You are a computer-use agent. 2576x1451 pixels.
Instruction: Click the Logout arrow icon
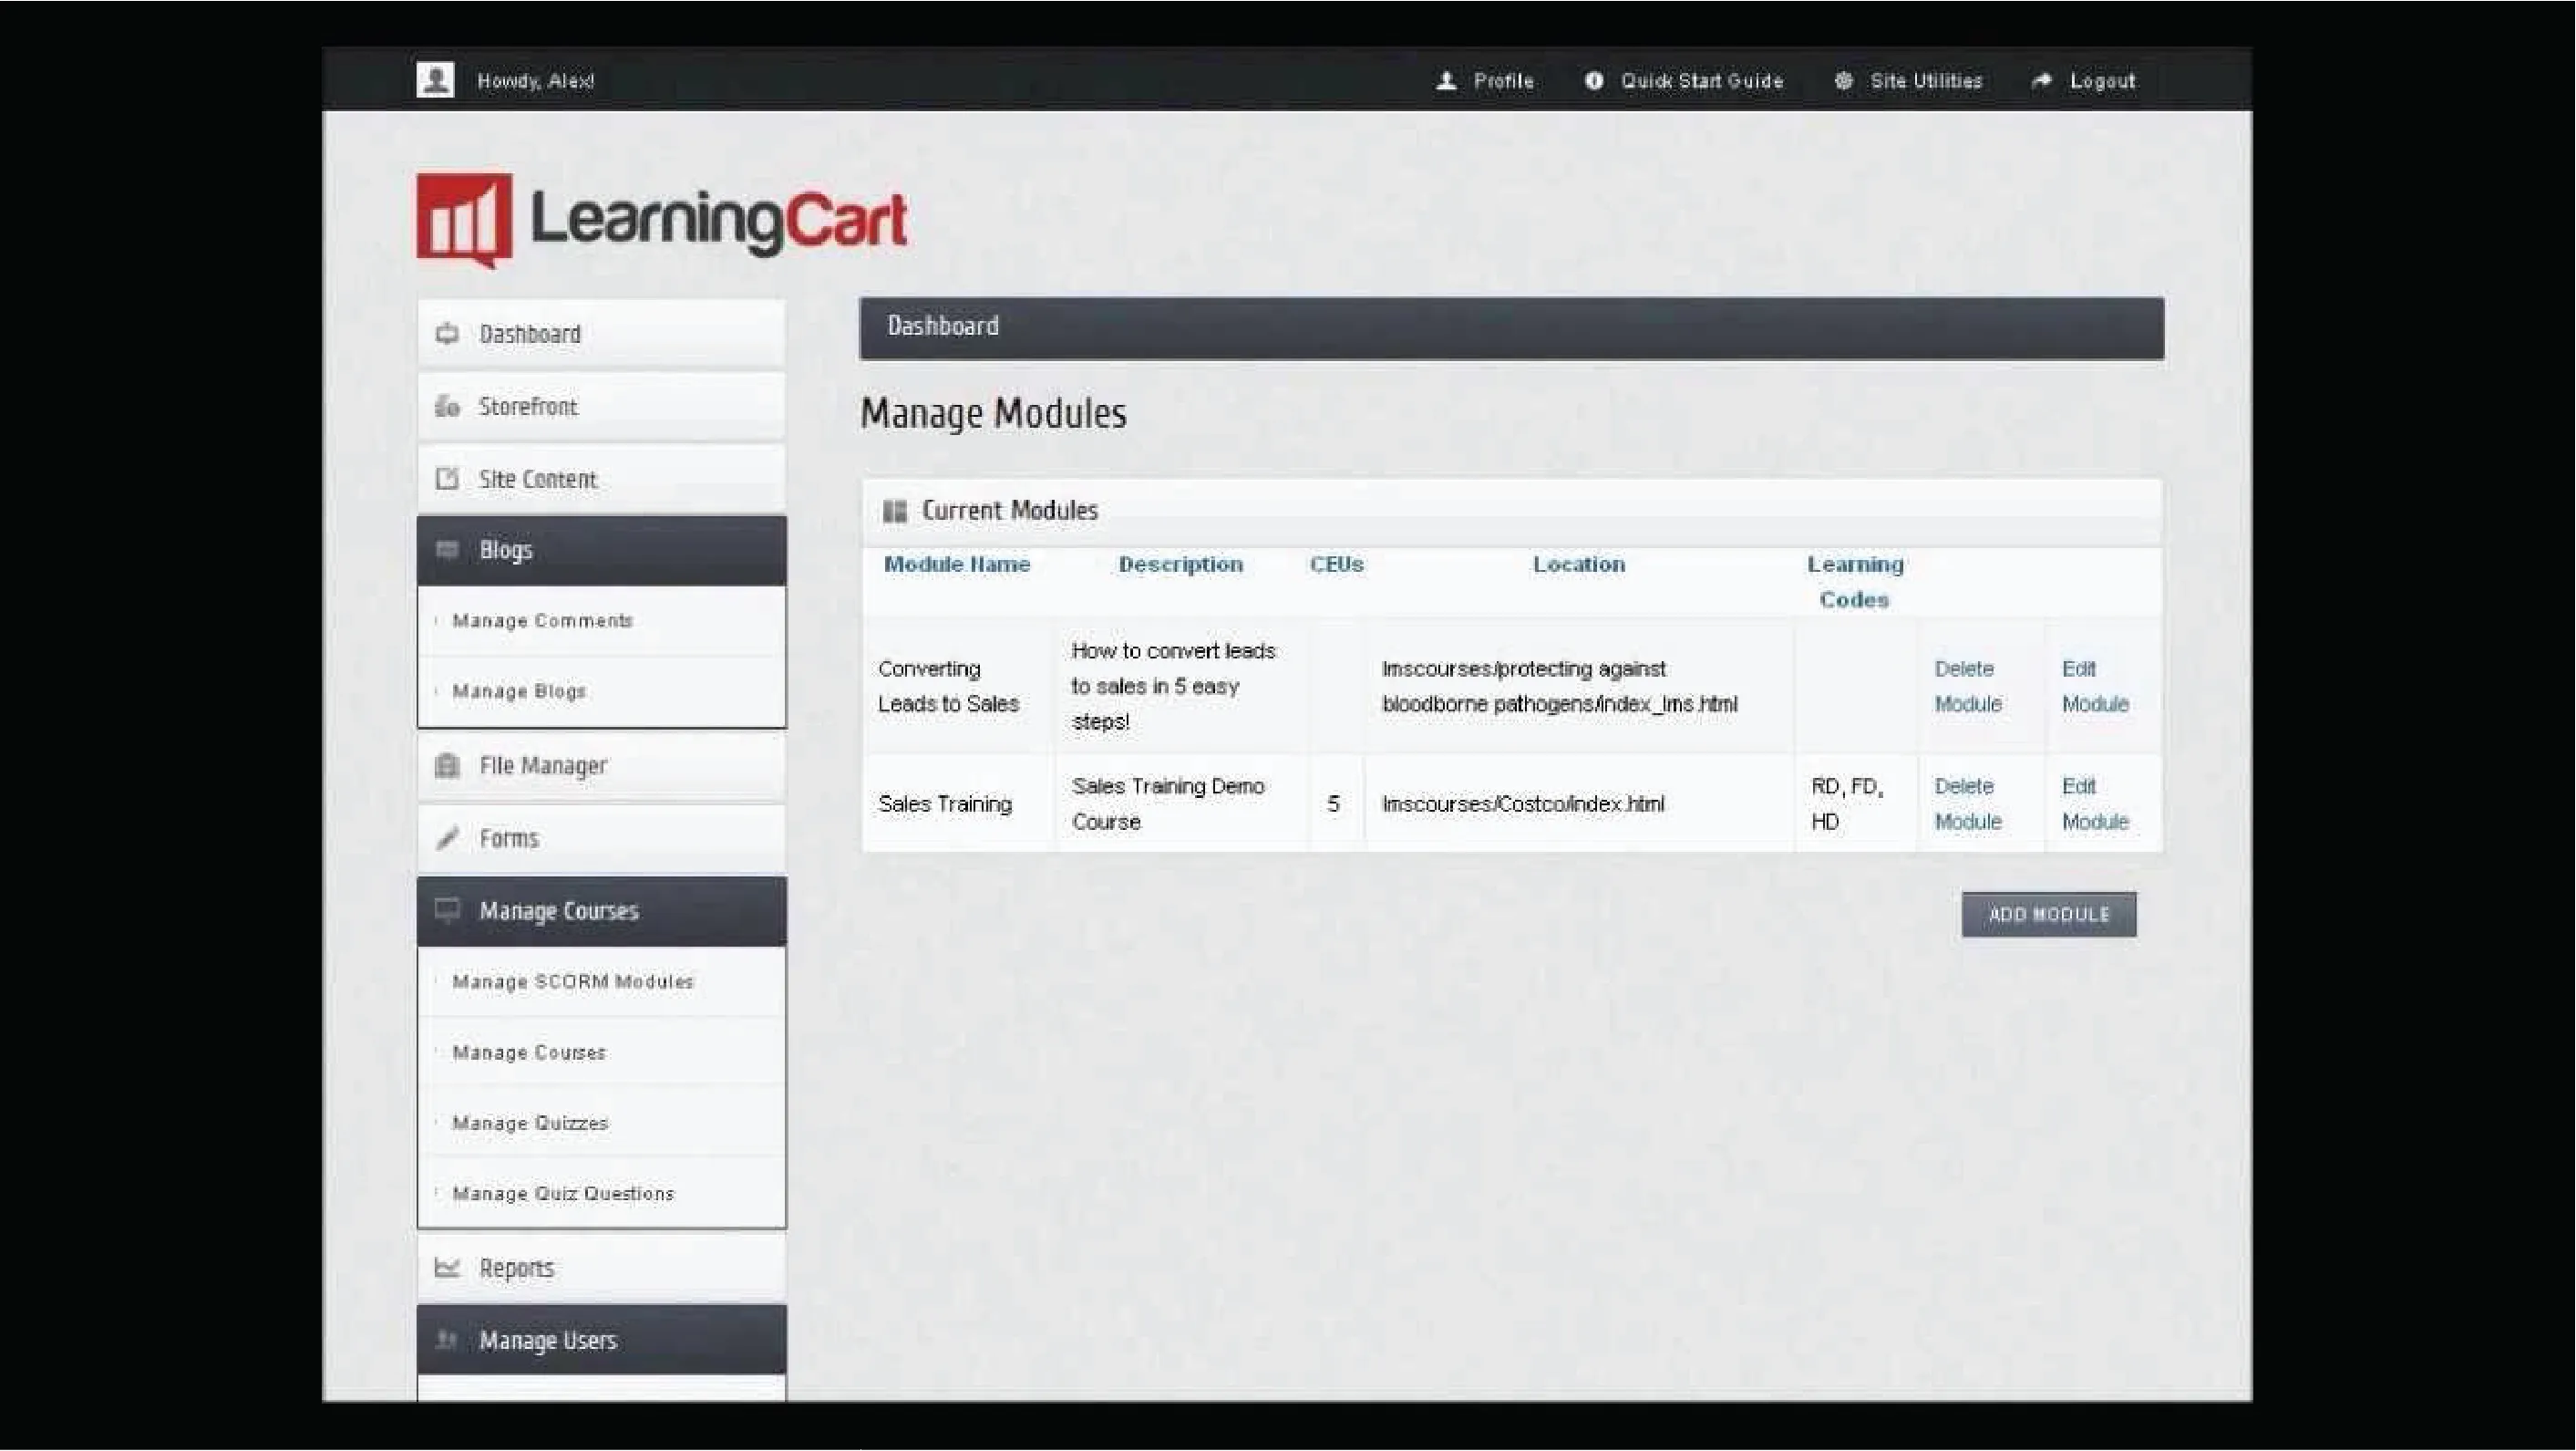tap(2042, 81)
